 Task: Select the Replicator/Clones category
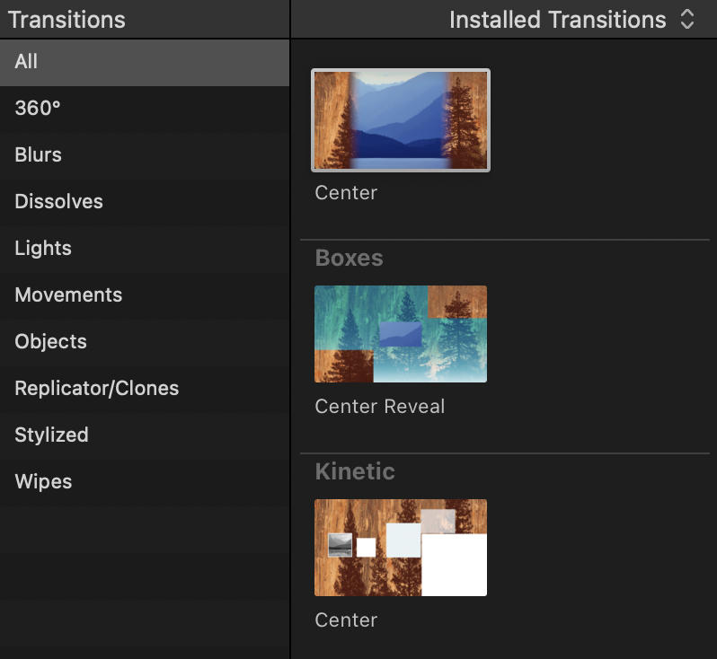tap(145, 389)
